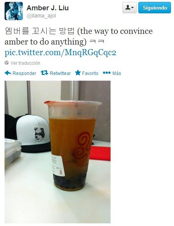The height and width of the screenshot is (226, 174).
Task: Click the tweet text in Korean
Action: pyautogui.click(x=40, y=31)
